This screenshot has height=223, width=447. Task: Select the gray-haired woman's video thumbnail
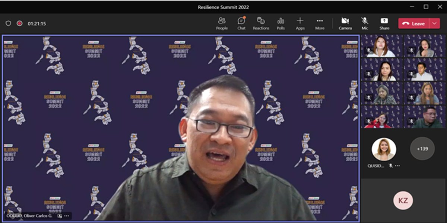(x=381, y=93)
